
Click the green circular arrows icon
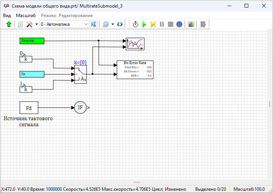tap(120, 24)
